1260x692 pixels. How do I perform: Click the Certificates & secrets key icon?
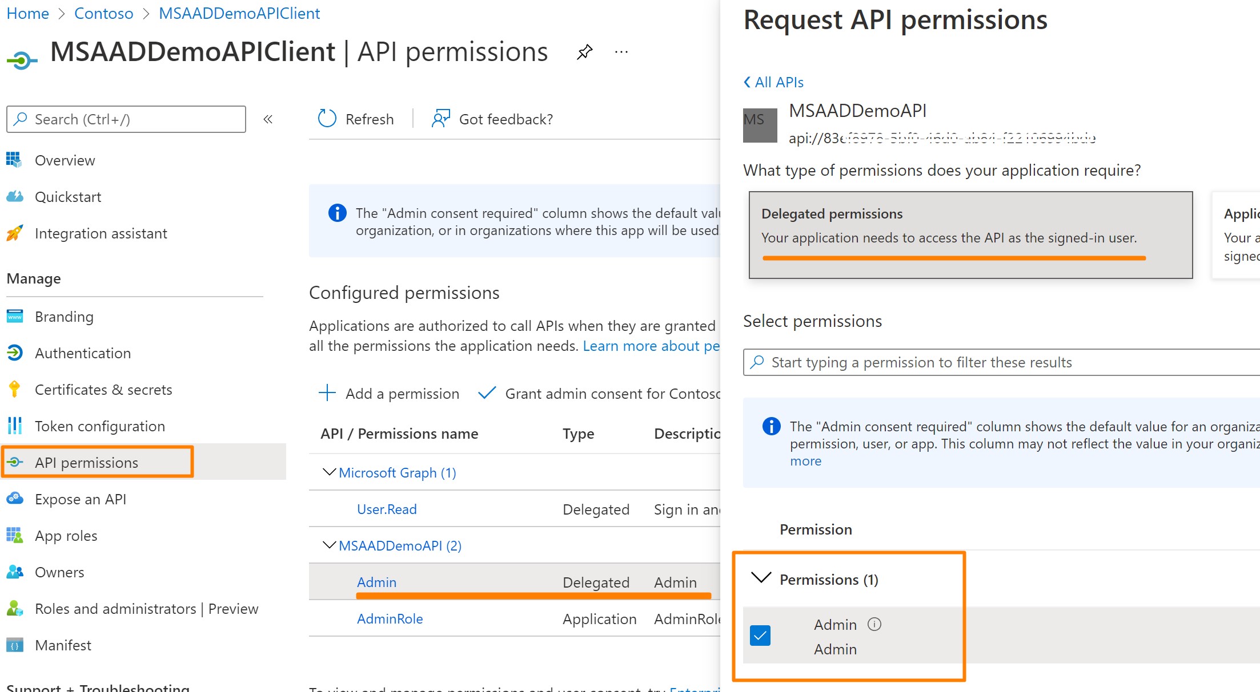(15, 389)
